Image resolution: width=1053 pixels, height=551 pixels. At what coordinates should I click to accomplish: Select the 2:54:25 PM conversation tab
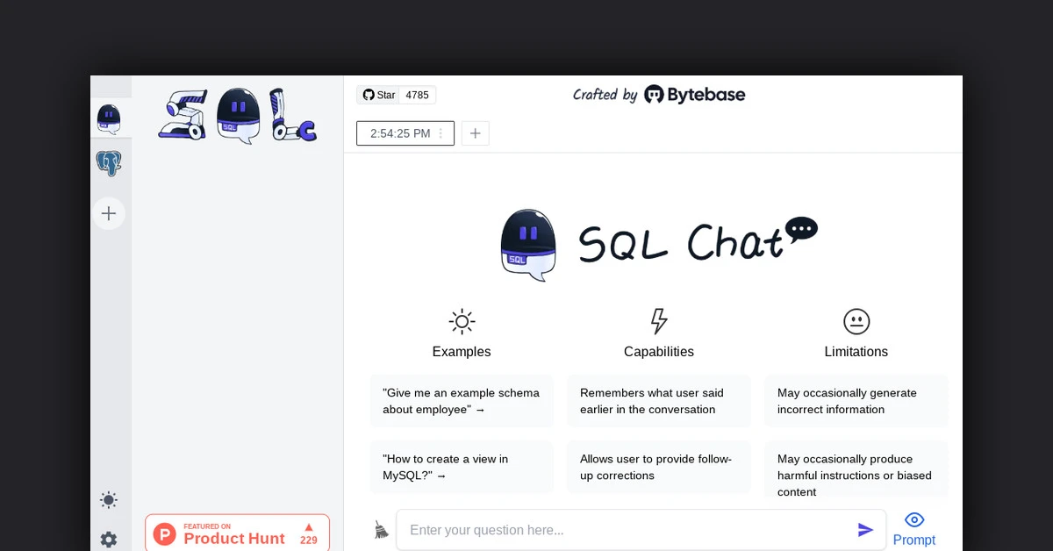click(399, 132)
